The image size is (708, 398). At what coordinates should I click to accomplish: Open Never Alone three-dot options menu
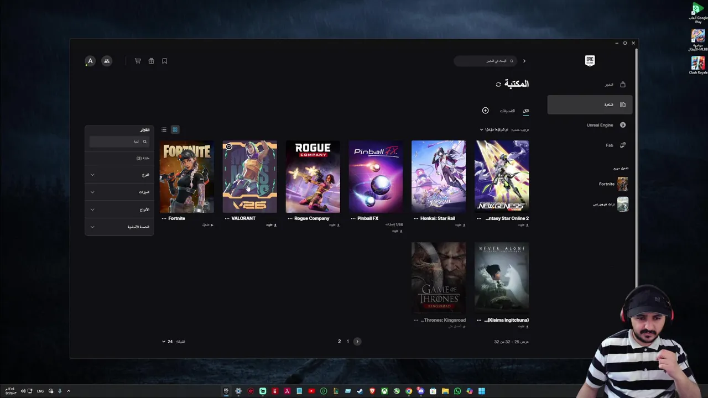point(479,320)
